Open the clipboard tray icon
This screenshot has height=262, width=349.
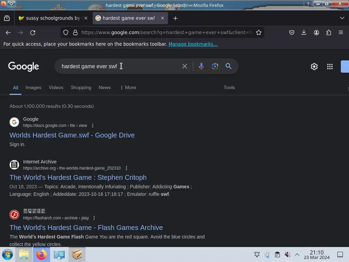pyautogui.click(x=277, y=254)
